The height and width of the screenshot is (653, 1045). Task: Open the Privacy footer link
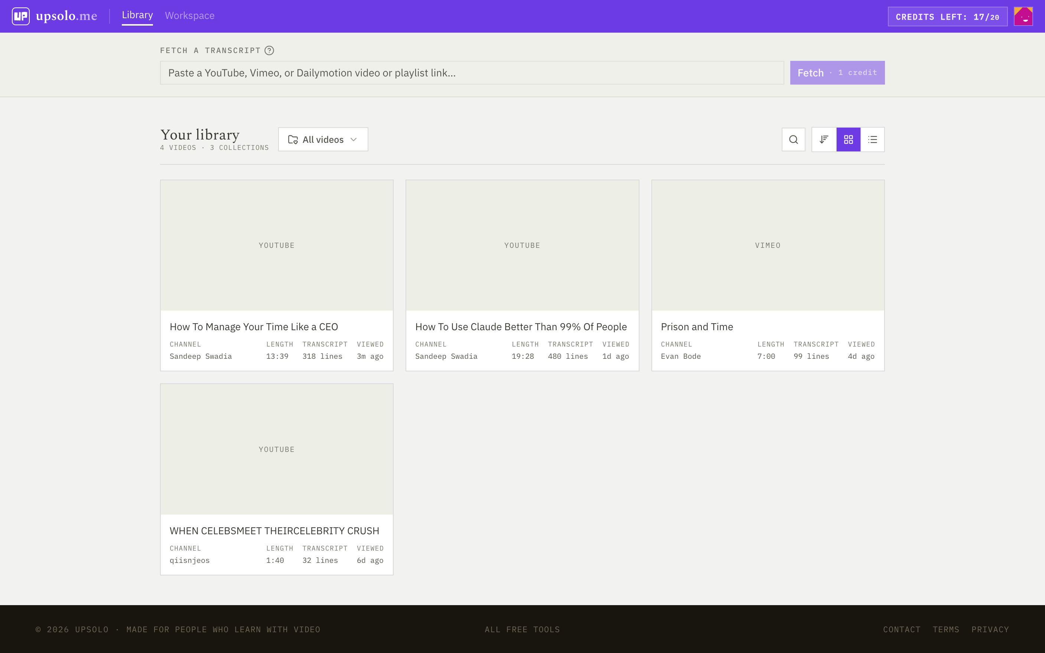point(990,629)
